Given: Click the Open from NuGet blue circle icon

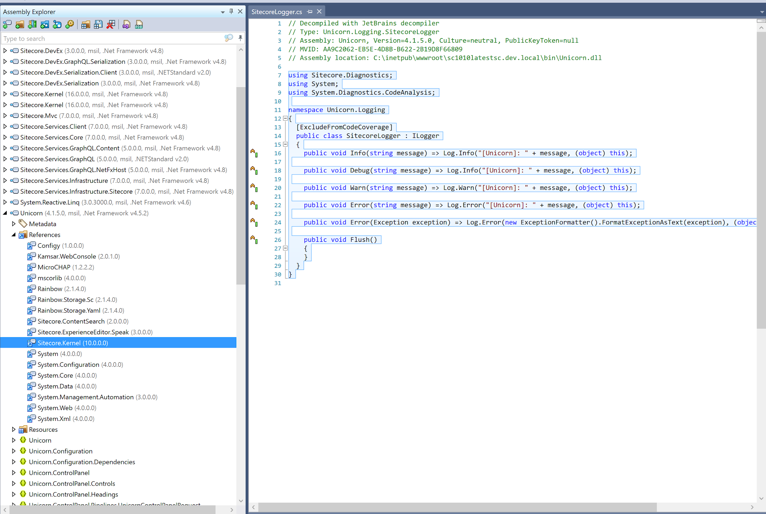Looking at the screenshot, I should pyautogui.click(x=57, y=25).
